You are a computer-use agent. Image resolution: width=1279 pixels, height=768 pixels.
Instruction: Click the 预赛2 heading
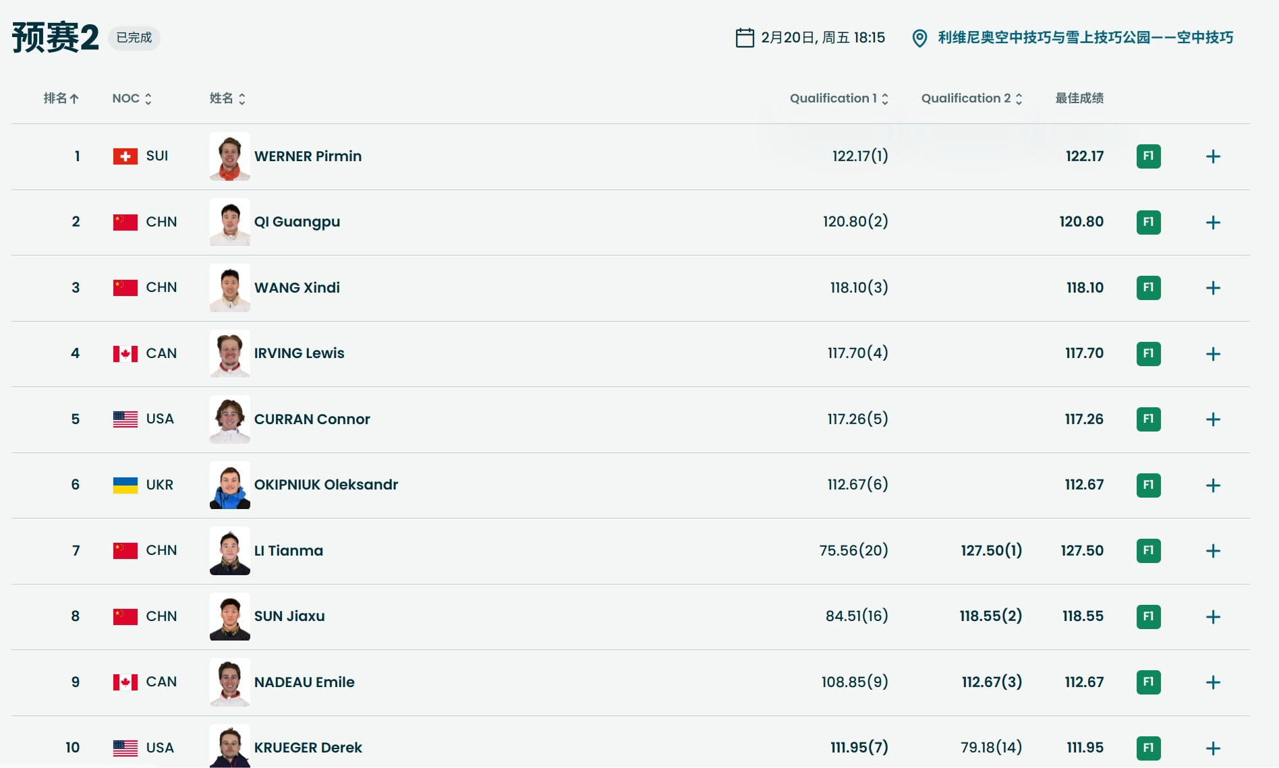[55, 38]
